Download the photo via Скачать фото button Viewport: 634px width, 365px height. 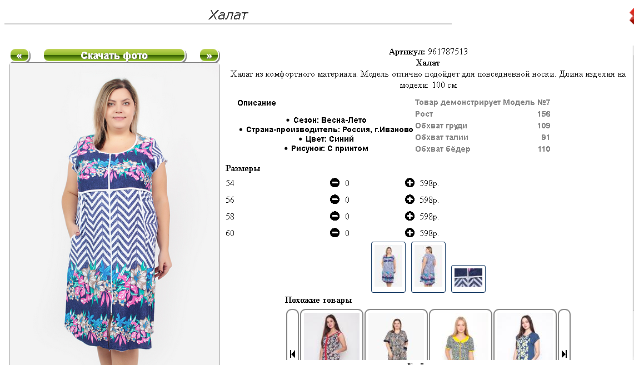114,56
